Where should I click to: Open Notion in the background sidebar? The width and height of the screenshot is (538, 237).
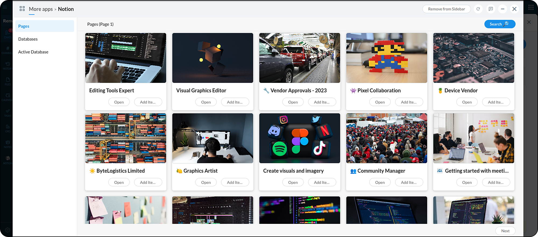coord(8,160)
